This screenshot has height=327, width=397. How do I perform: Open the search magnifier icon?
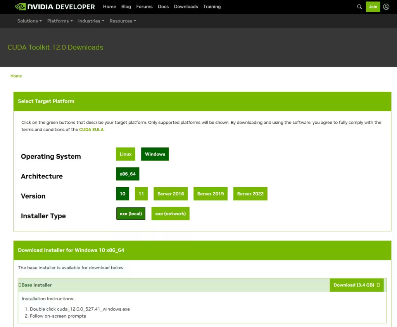359,7
